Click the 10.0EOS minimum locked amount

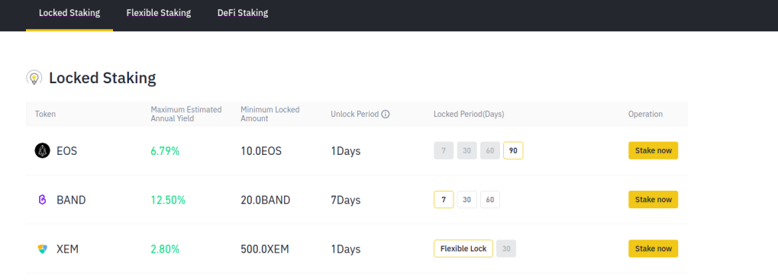click(261, 151)
